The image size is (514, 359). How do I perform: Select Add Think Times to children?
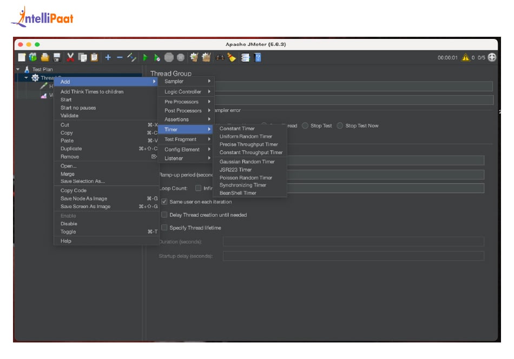point(92,92)
